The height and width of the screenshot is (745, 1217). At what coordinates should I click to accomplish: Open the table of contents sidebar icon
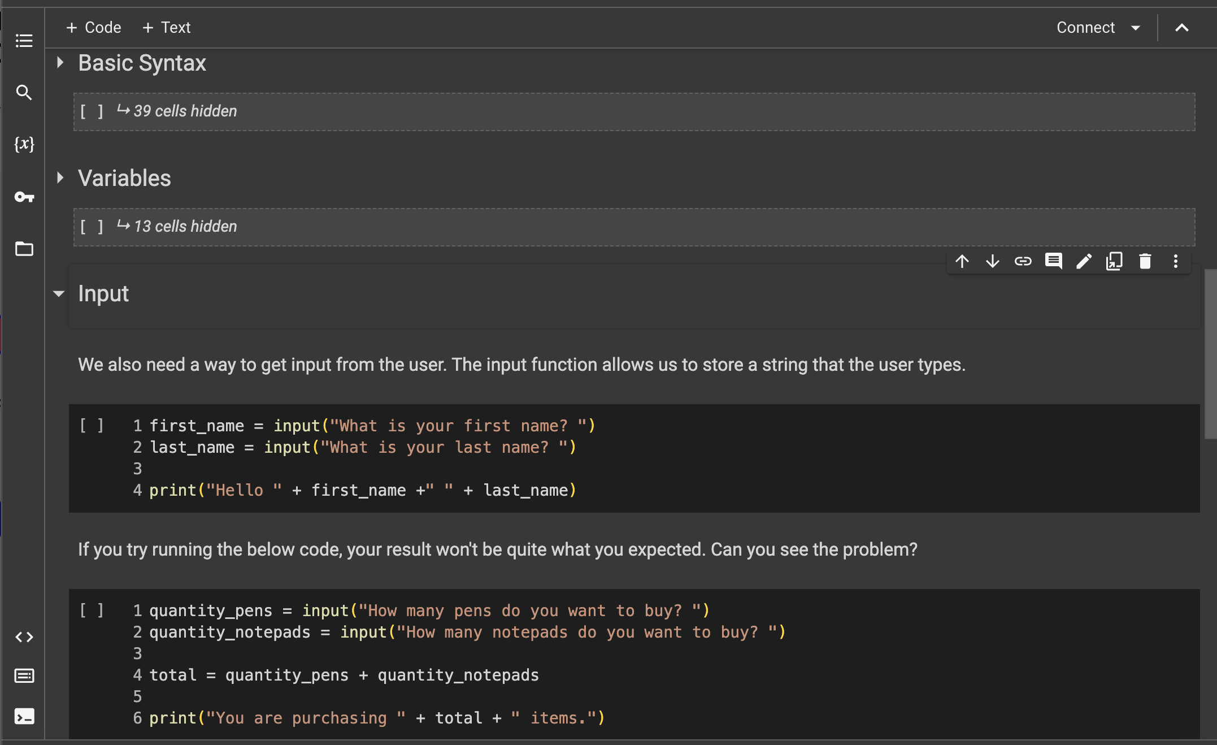click(x=24, y=41)
